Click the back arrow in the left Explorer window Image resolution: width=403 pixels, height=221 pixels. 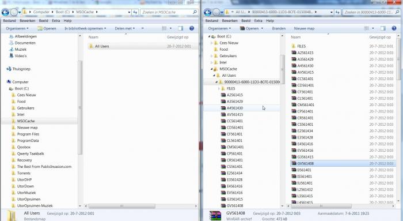[x=5, y=12]
